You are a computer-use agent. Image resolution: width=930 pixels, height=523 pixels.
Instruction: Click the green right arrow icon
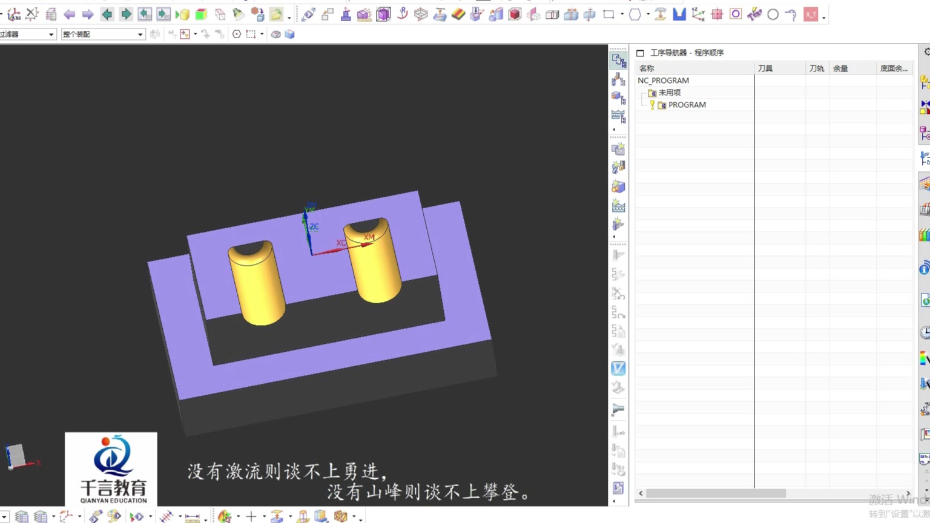125,14
